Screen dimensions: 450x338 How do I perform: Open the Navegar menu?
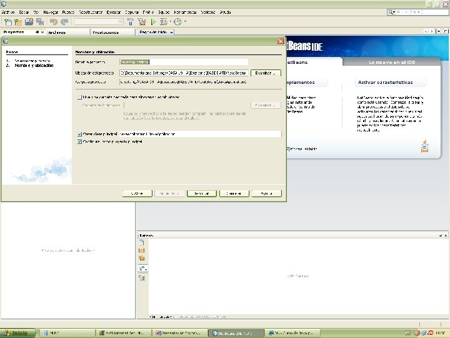point(51,12)
